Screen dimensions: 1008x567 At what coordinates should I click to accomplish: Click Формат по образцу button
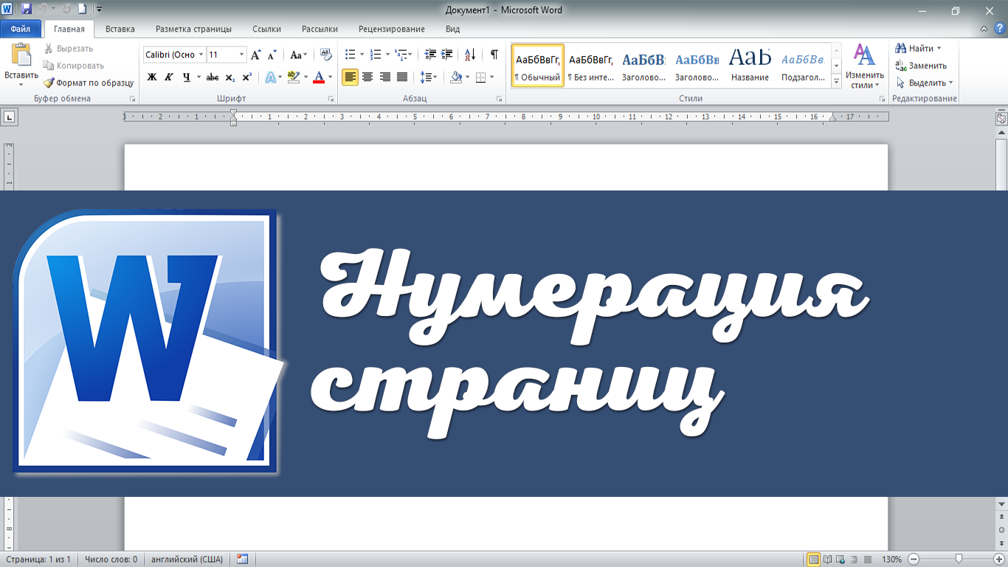point(88,83)
